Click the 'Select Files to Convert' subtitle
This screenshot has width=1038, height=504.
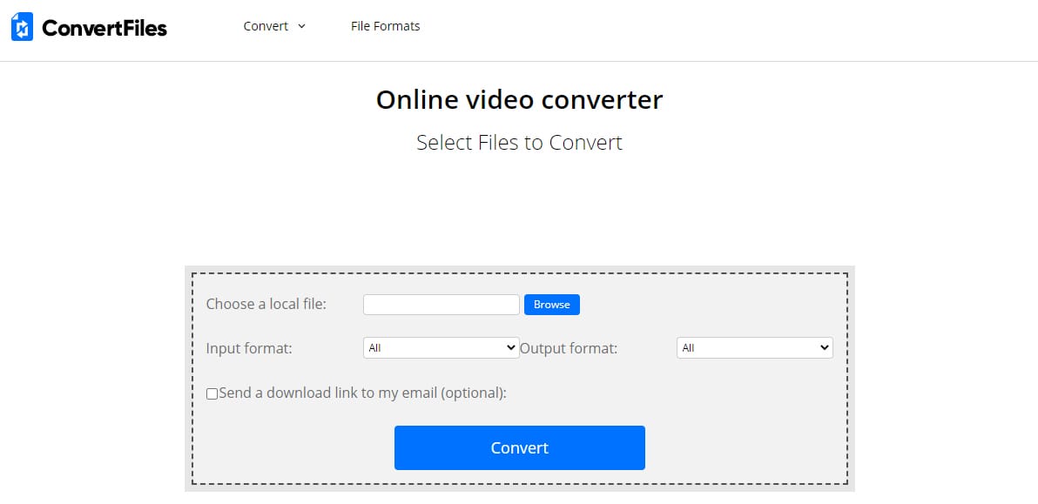pyautogui.click(x=519, y=143)
